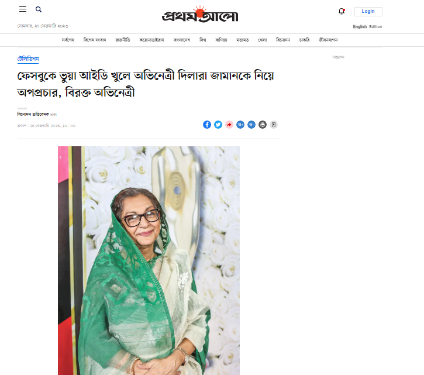
Task: Share article on Twitter
Action: point(218,125)
